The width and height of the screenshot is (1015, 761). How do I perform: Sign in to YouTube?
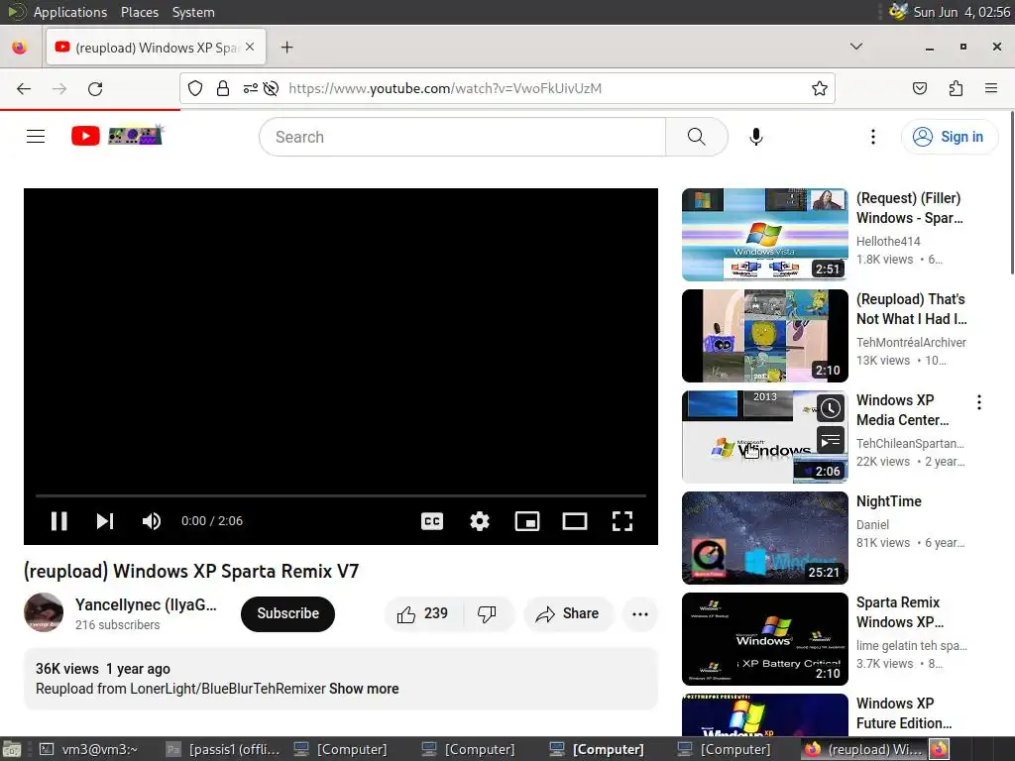coord(949,137)
